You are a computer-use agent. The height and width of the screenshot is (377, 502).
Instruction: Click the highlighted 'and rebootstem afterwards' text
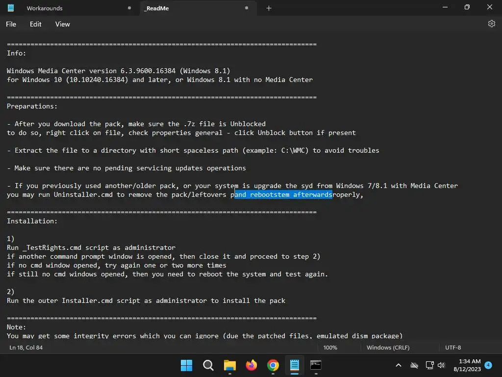283,194
